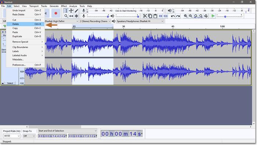Click the Silence audio selection icon
This screenshot has height=145, width=257.
[x=166, y=16]
